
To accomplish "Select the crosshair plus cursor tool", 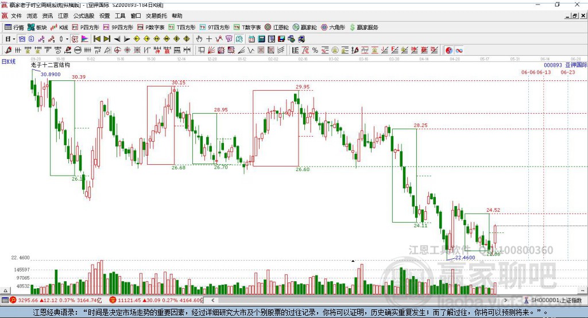I will point(209,39).
